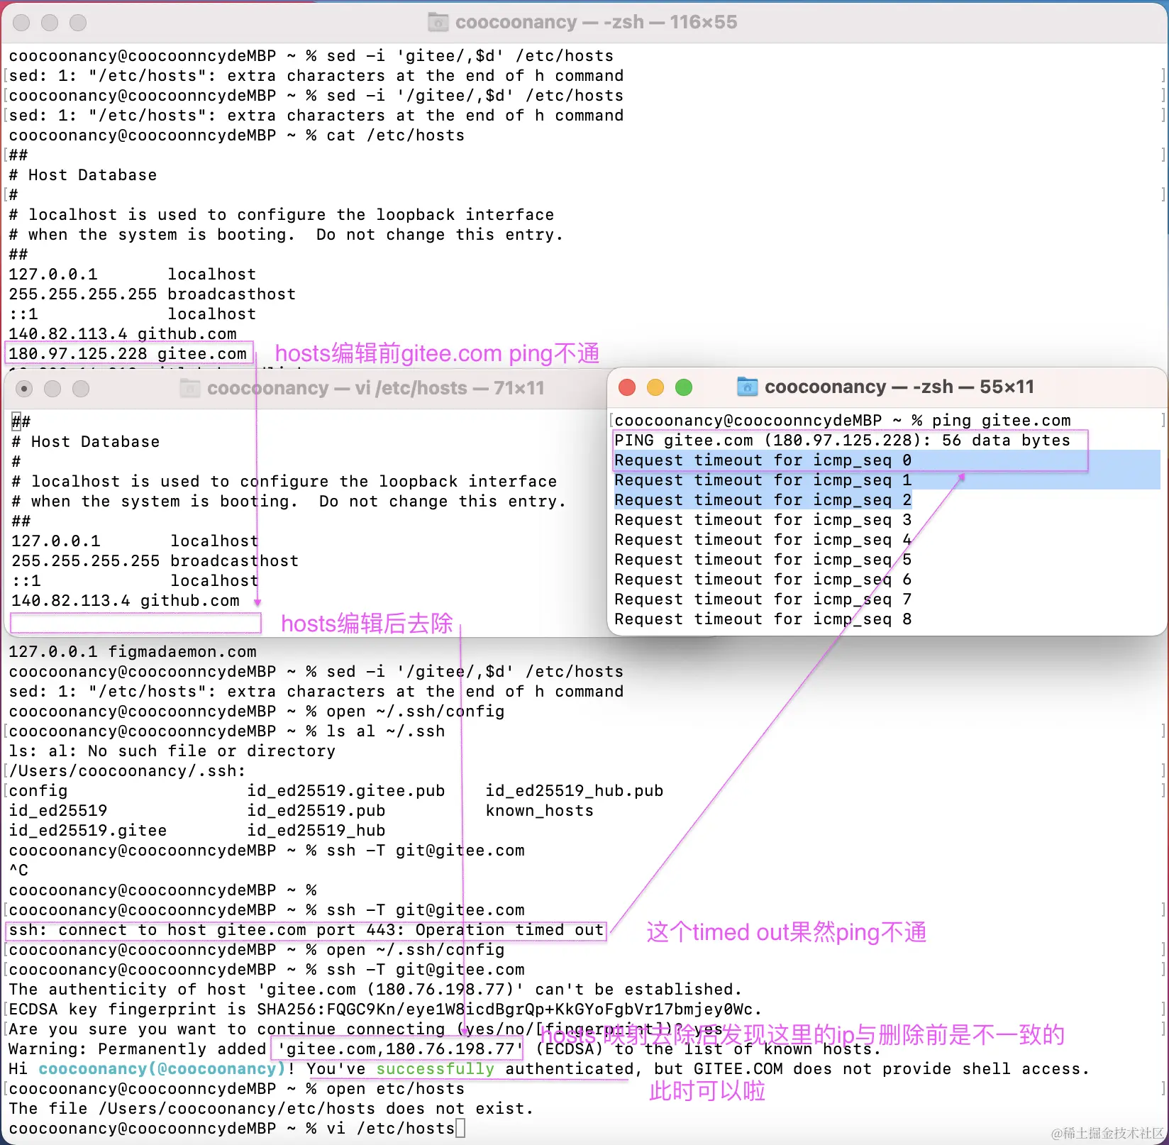Click the '127.0.0.1 localhost' line in the vi window

click(135, 541)
